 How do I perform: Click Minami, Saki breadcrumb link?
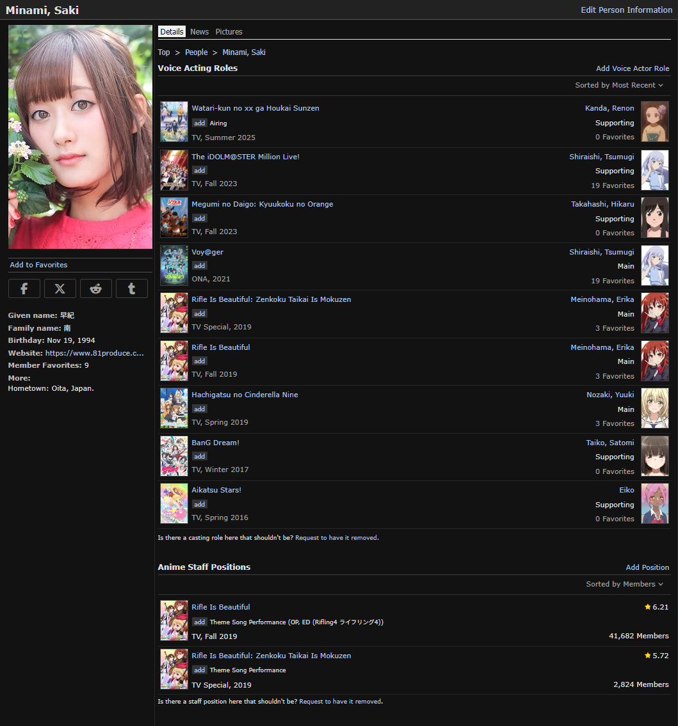(x=244, y=52)
